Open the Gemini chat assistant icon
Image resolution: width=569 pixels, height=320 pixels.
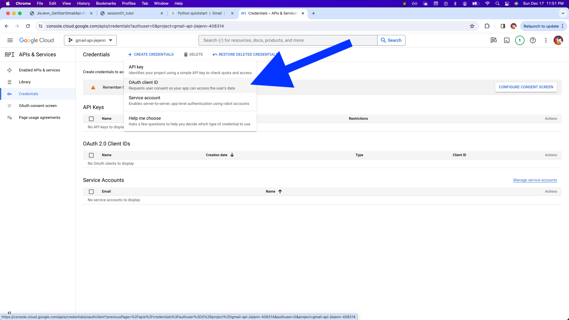[494, 40]
